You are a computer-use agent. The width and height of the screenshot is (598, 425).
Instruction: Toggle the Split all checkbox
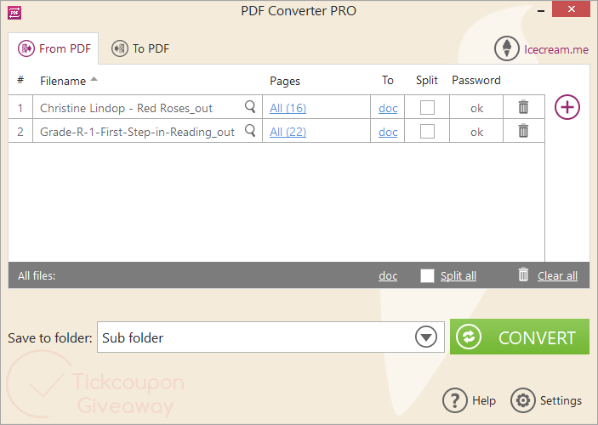427,275
